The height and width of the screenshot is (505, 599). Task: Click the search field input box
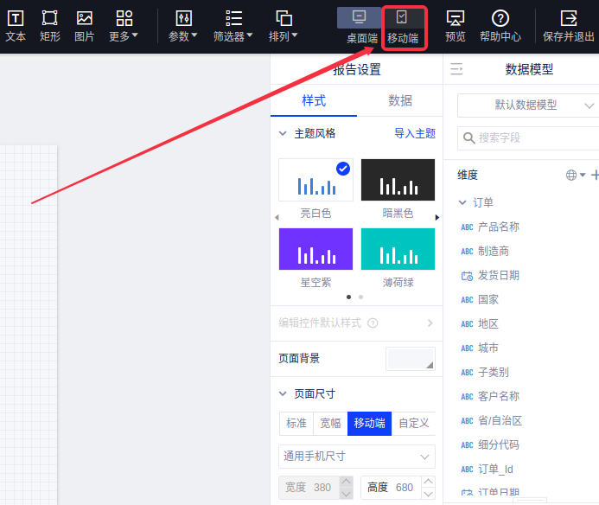click(532, 137)
